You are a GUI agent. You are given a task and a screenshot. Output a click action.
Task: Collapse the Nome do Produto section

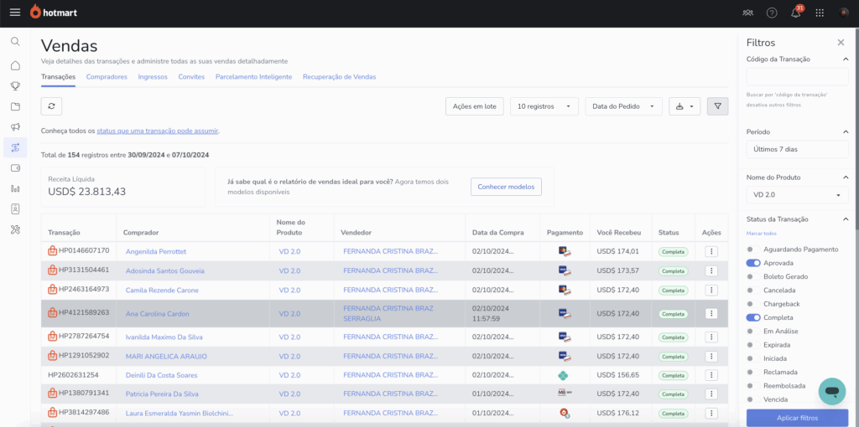coord(846,177)
